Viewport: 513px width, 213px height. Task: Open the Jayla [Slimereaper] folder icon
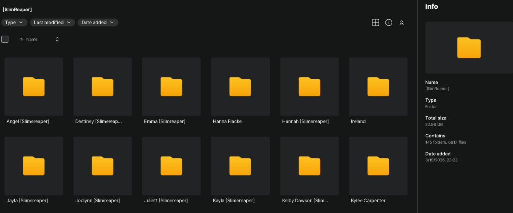pyautogui.click(x=34, y=166)
